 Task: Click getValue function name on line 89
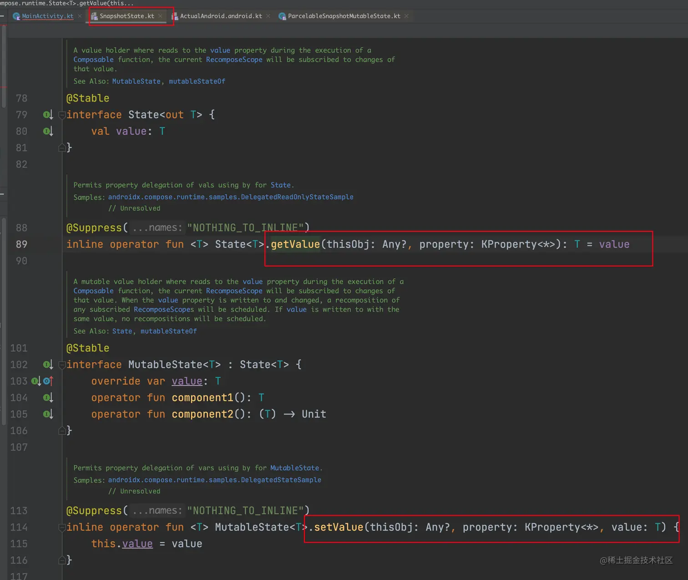point(295,244)
